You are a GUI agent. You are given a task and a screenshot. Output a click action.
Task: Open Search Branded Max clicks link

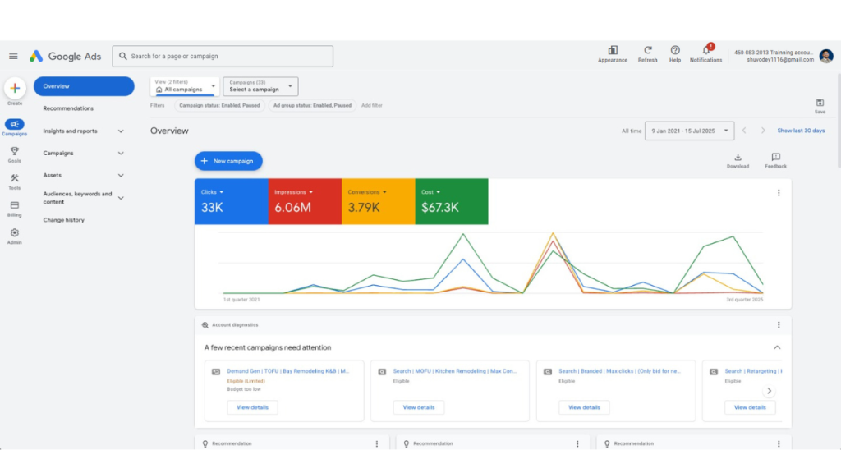coord(619,371)
